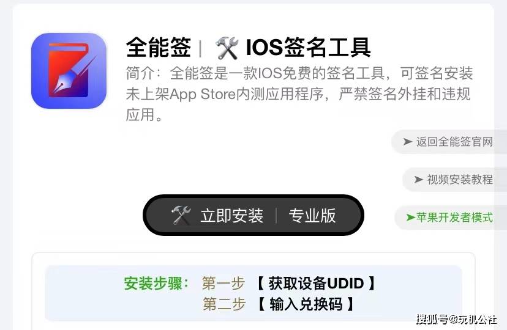Click the 全能签 title text
The image size is (507, 330).
(159, 48)
